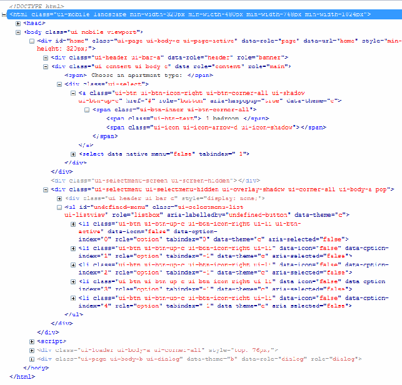The image size is (402, 385).
Task: Select the data-role="dialog" div row text
Action: click(199, 359)
